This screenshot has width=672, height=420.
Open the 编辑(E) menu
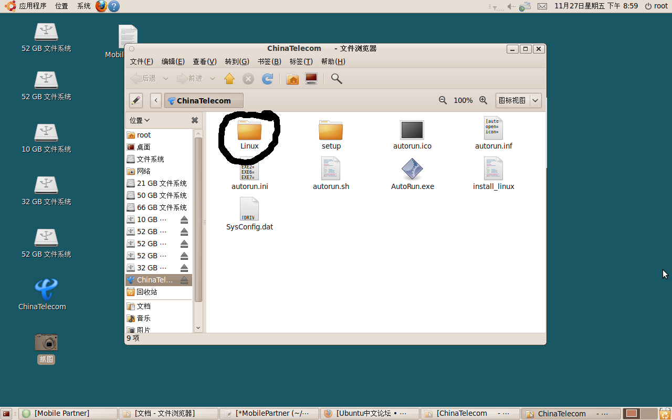point(173,61)
